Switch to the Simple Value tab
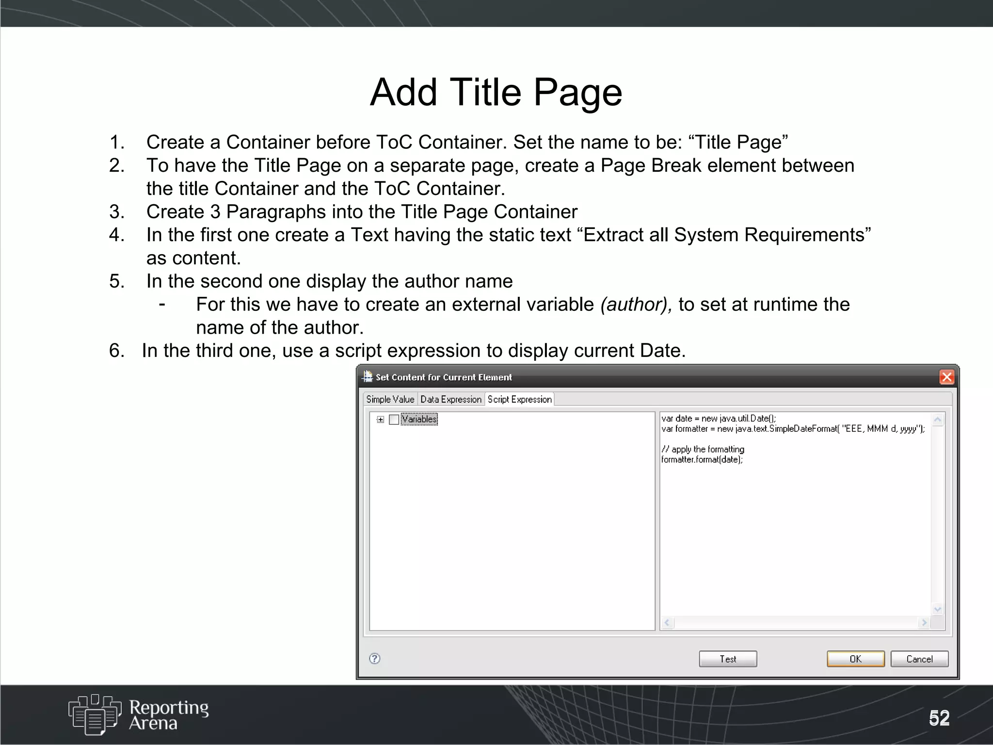The width and height of the screenshot is (993, 745). [x=390, y=399]
